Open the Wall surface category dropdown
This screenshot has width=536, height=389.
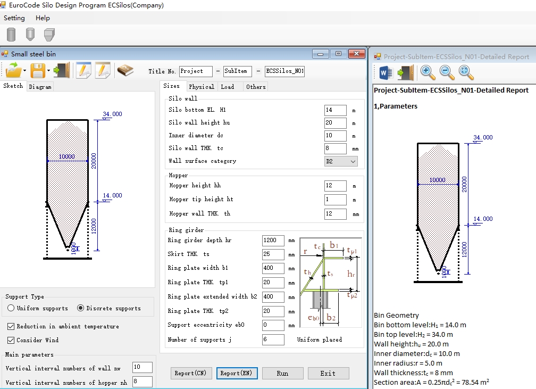(341, 161)
